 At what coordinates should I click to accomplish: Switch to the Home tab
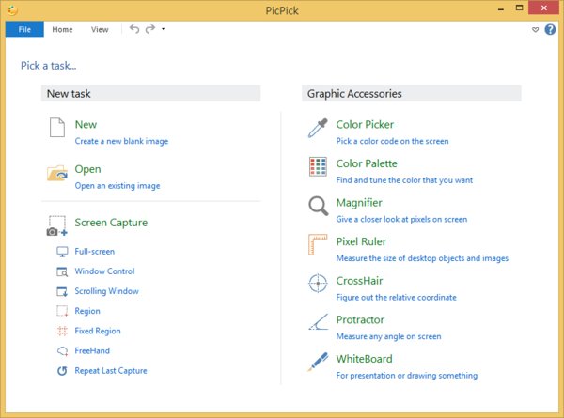point(62,30)
